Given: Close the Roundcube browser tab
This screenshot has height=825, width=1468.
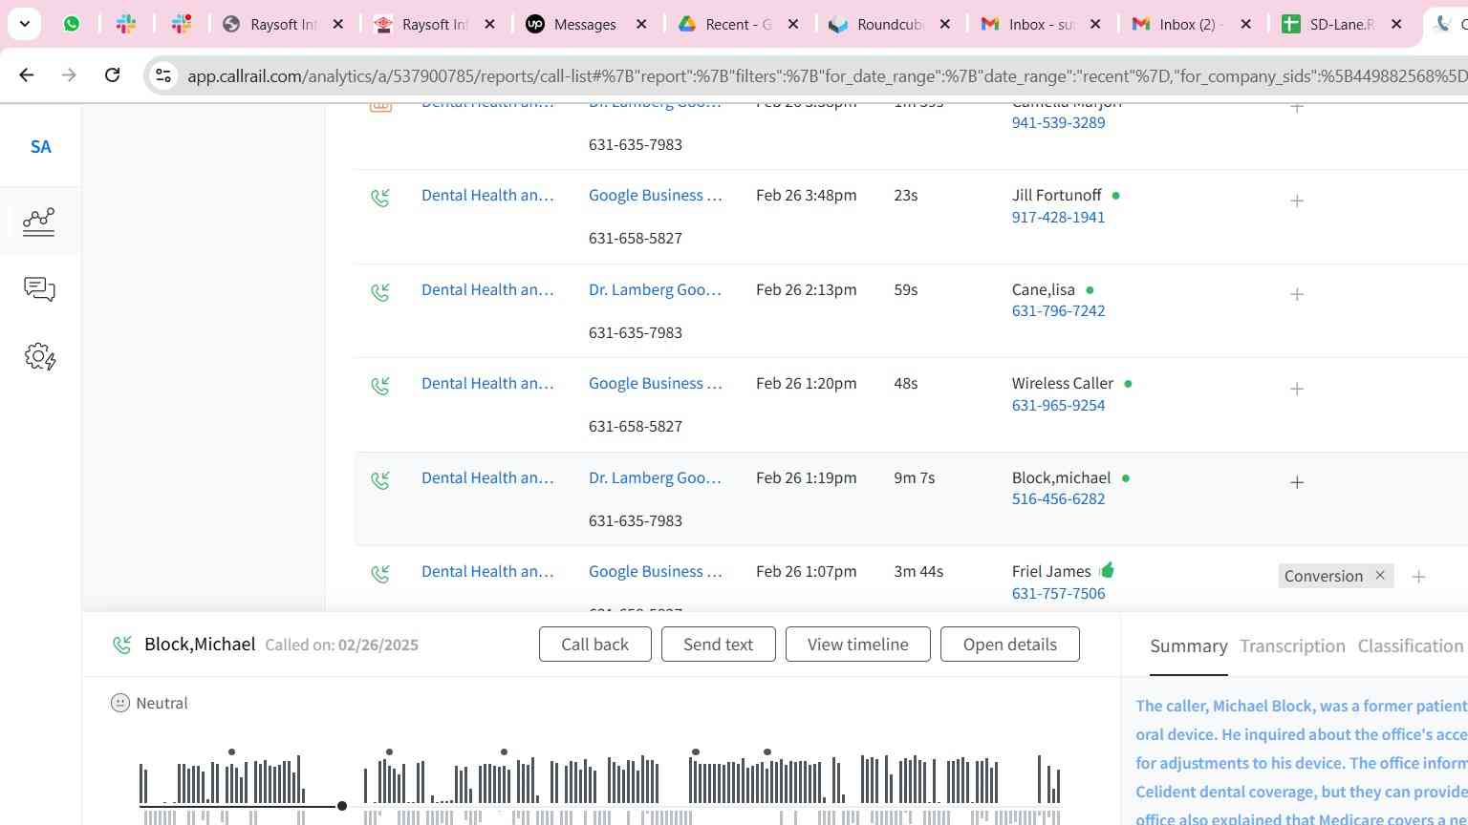Looking at the screenshot, I should (944, 25).
